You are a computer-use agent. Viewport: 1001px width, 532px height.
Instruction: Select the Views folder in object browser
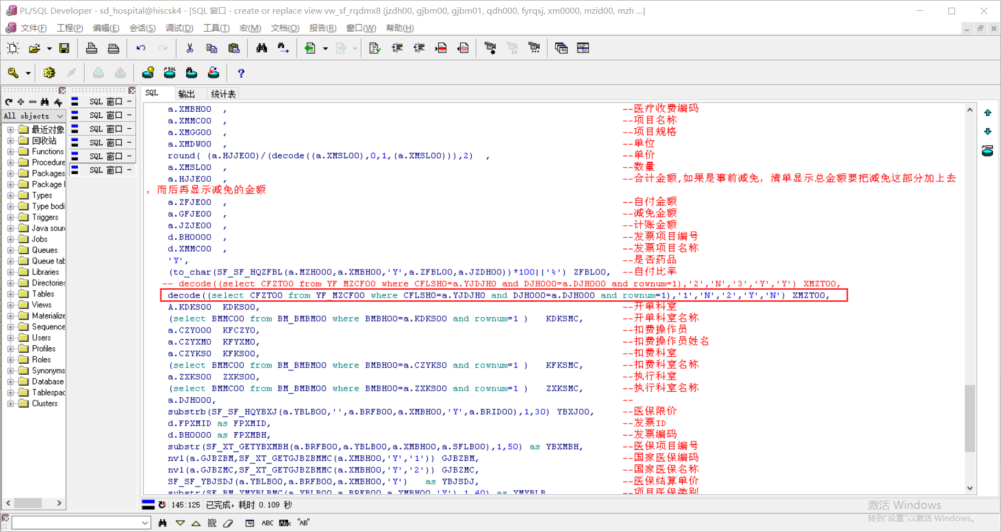click(x=41, y=305)
